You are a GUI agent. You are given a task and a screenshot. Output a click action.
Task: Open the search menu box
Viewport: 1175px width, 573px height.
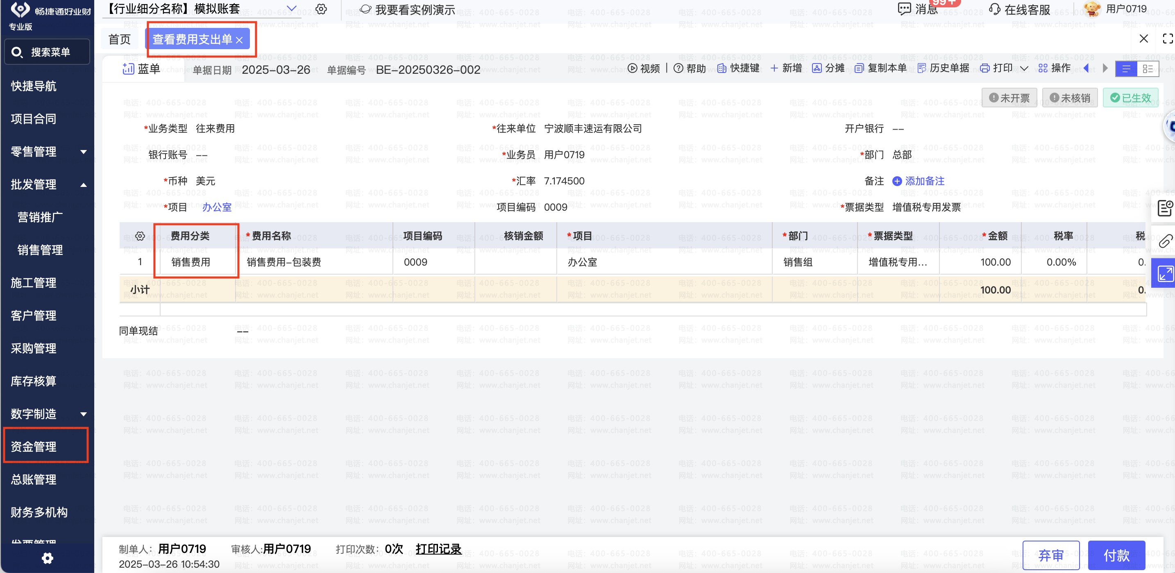47,52
